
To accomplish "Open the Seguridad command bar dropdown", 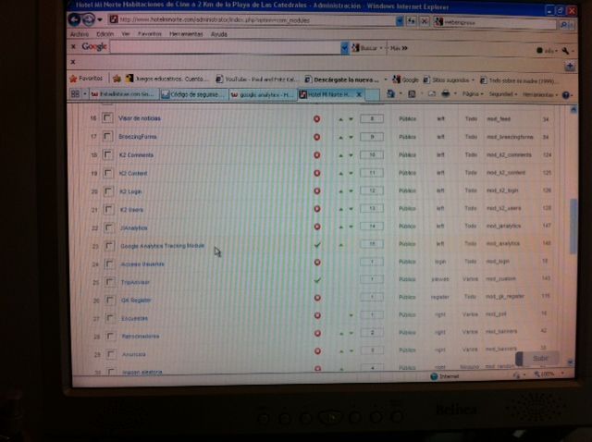I will tap(503, 94).
